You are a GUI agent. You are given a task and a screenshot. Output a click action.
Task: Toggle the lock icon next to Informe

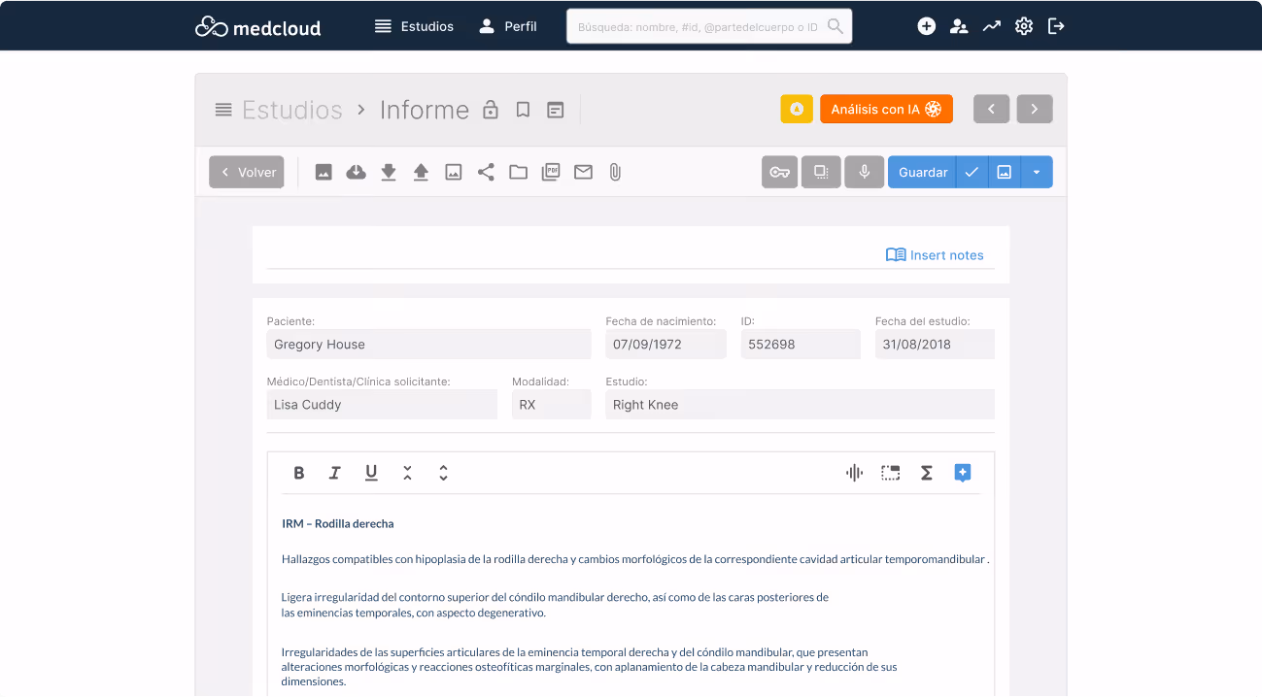(x=491, y=110)
